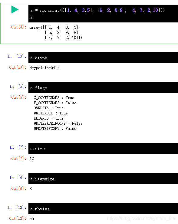The image size is (178, 224).
Task: Click the nbytes output value 96
Action: coord(31,219)
